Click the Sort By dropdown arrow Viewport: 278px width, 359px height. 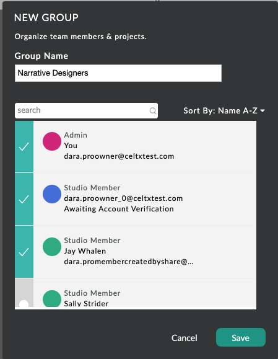click(x=263, y=111)
